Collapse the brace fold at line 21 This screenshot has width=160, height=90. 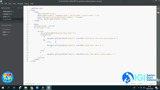point(29,43)
